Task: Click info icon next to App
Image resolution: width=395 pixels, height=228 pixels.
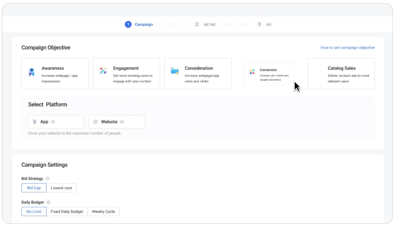Action: click(53, 122)
